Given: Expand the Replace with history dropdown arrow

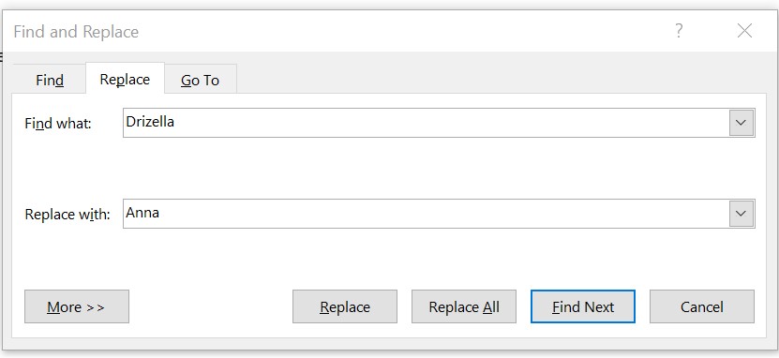Looking at the screenshot, I should pyautogui.click(x=741, y=214).
